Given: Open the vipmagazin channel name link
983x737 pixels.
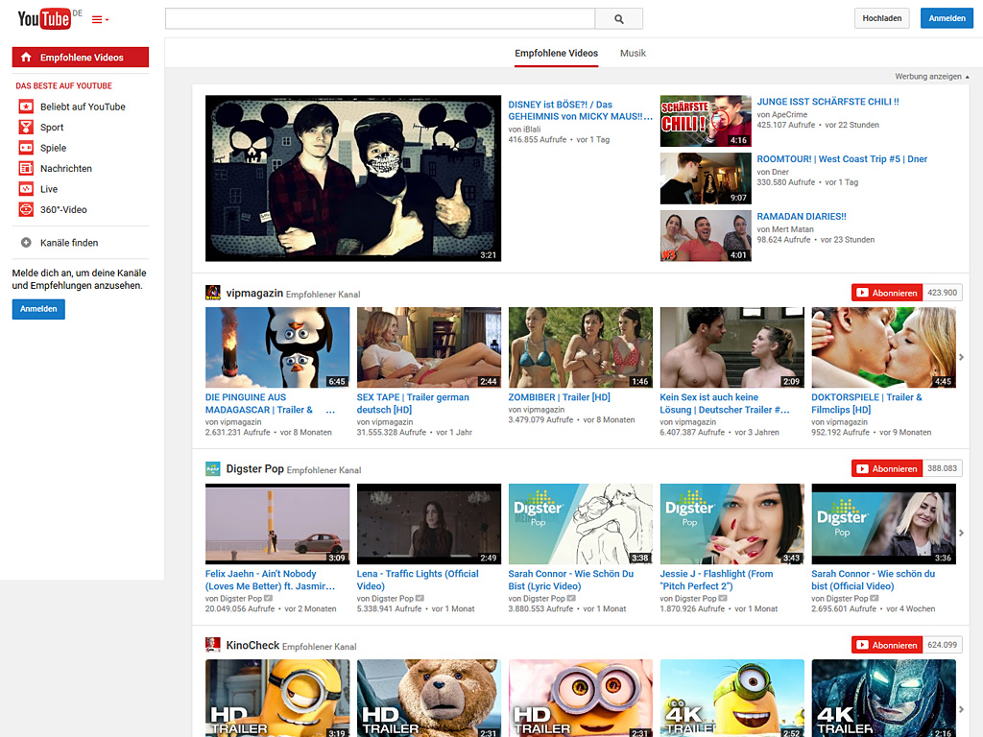Looking at the screenshot, I should 254,293.
